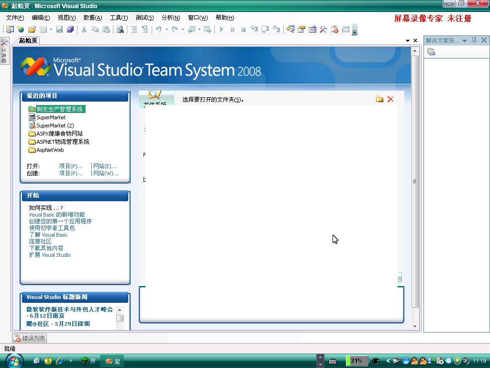Screen dimensions: 490x368
Task: Click the Step Over icon
Action: [265, 29]
